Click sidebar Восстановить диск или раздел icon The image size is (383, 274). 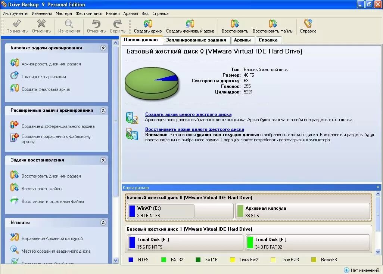pos(15,175)
